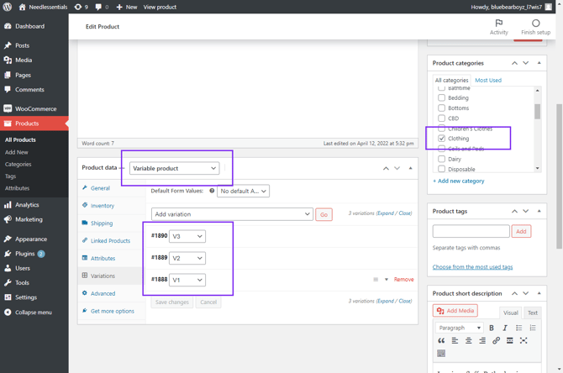Click the Add Media button

(x=455, y=311)
